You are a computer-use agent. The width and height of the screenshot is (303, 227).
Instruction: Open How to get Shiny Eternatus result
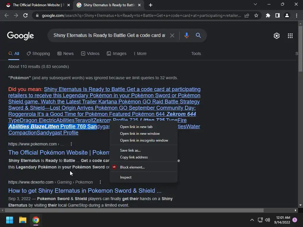pyautogui.click(x=85, y=191)
